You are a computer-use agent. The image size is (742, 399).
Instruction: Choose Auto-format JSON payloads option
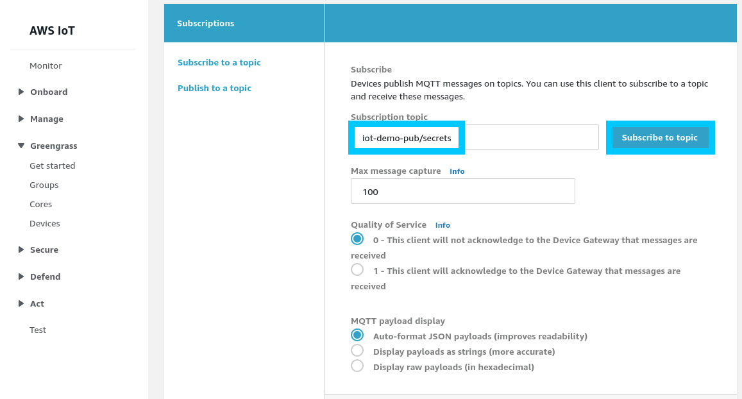pyautogui.click(x=357, y=335)
